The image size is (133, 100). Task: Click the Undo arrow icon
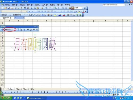(46, 8)
